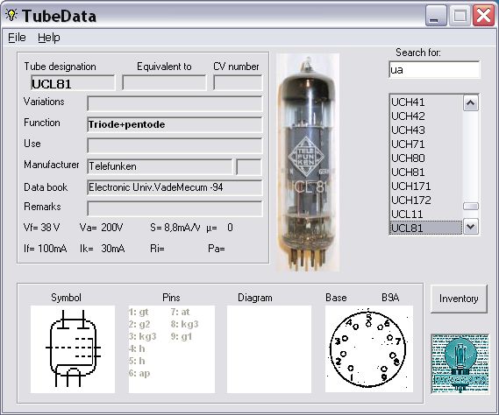Click the Inventory button
Image resolution: width=499 pixels, height=415 pixels.
[459, 299]
